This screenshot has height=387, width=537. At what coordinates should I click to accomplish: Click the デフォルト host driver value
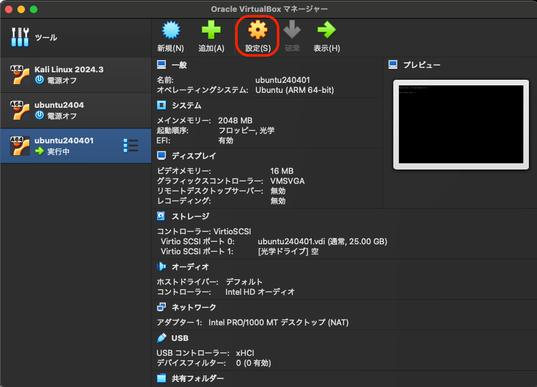(x=244, y=282)
